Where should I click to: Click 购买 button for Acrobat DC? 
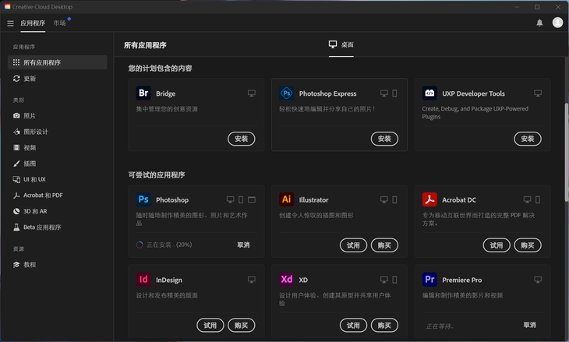pos(528,245)
